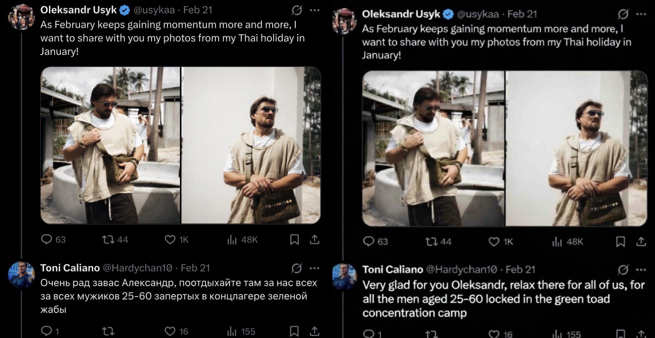
Task: Retweet Usyk's post in the left copy
Action: 108,240
